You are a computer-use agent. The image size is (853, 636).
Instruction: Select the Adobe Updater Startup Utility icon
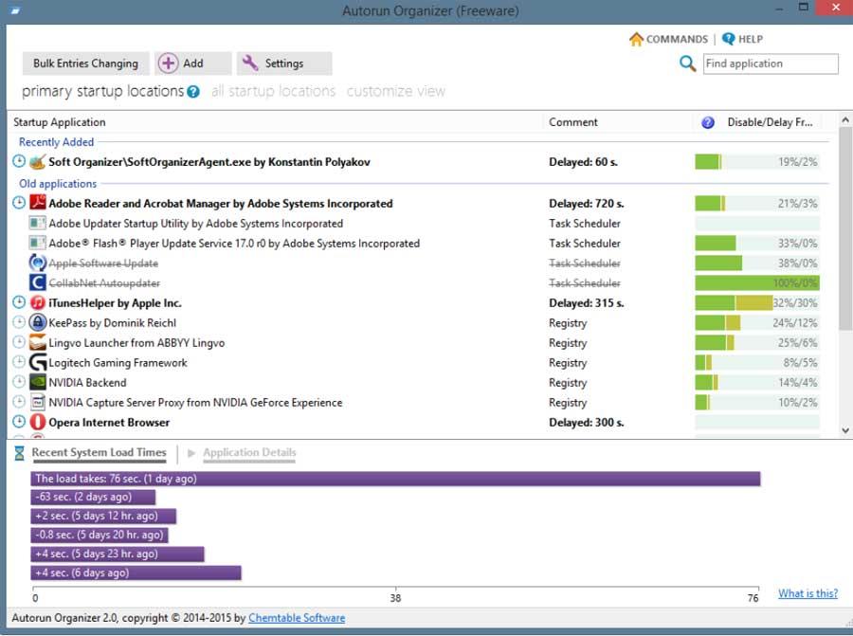pyautogui.click(x=38, y=223)
